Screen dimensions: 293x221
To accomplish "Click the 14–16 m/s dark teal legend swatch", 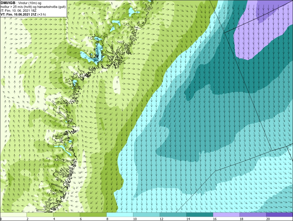I will (200, 215).
